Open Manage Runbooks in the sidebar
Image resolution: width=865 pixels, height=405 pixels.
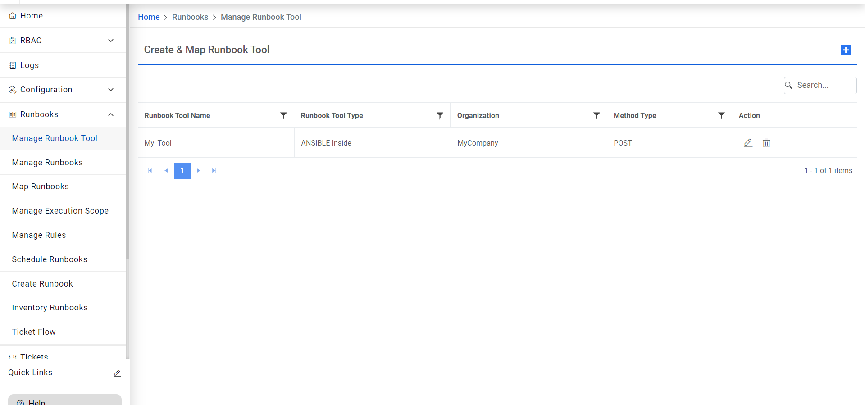tap(47, 163)
